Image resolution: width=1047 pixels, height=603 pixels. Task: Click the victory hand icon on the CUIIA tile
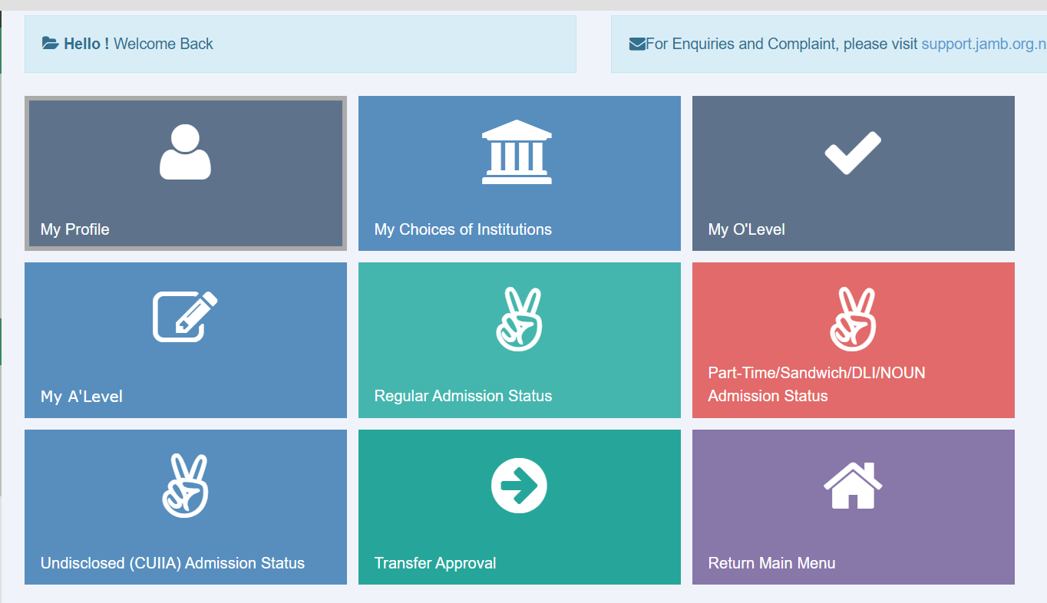click(x=185, y=486)
